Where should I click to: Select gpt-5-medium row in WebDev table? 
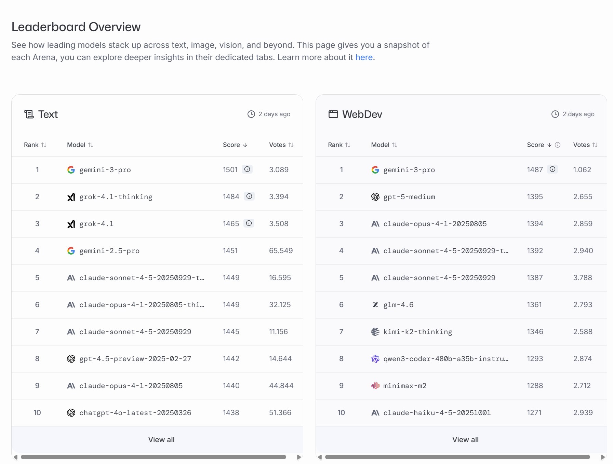point(409,197)
